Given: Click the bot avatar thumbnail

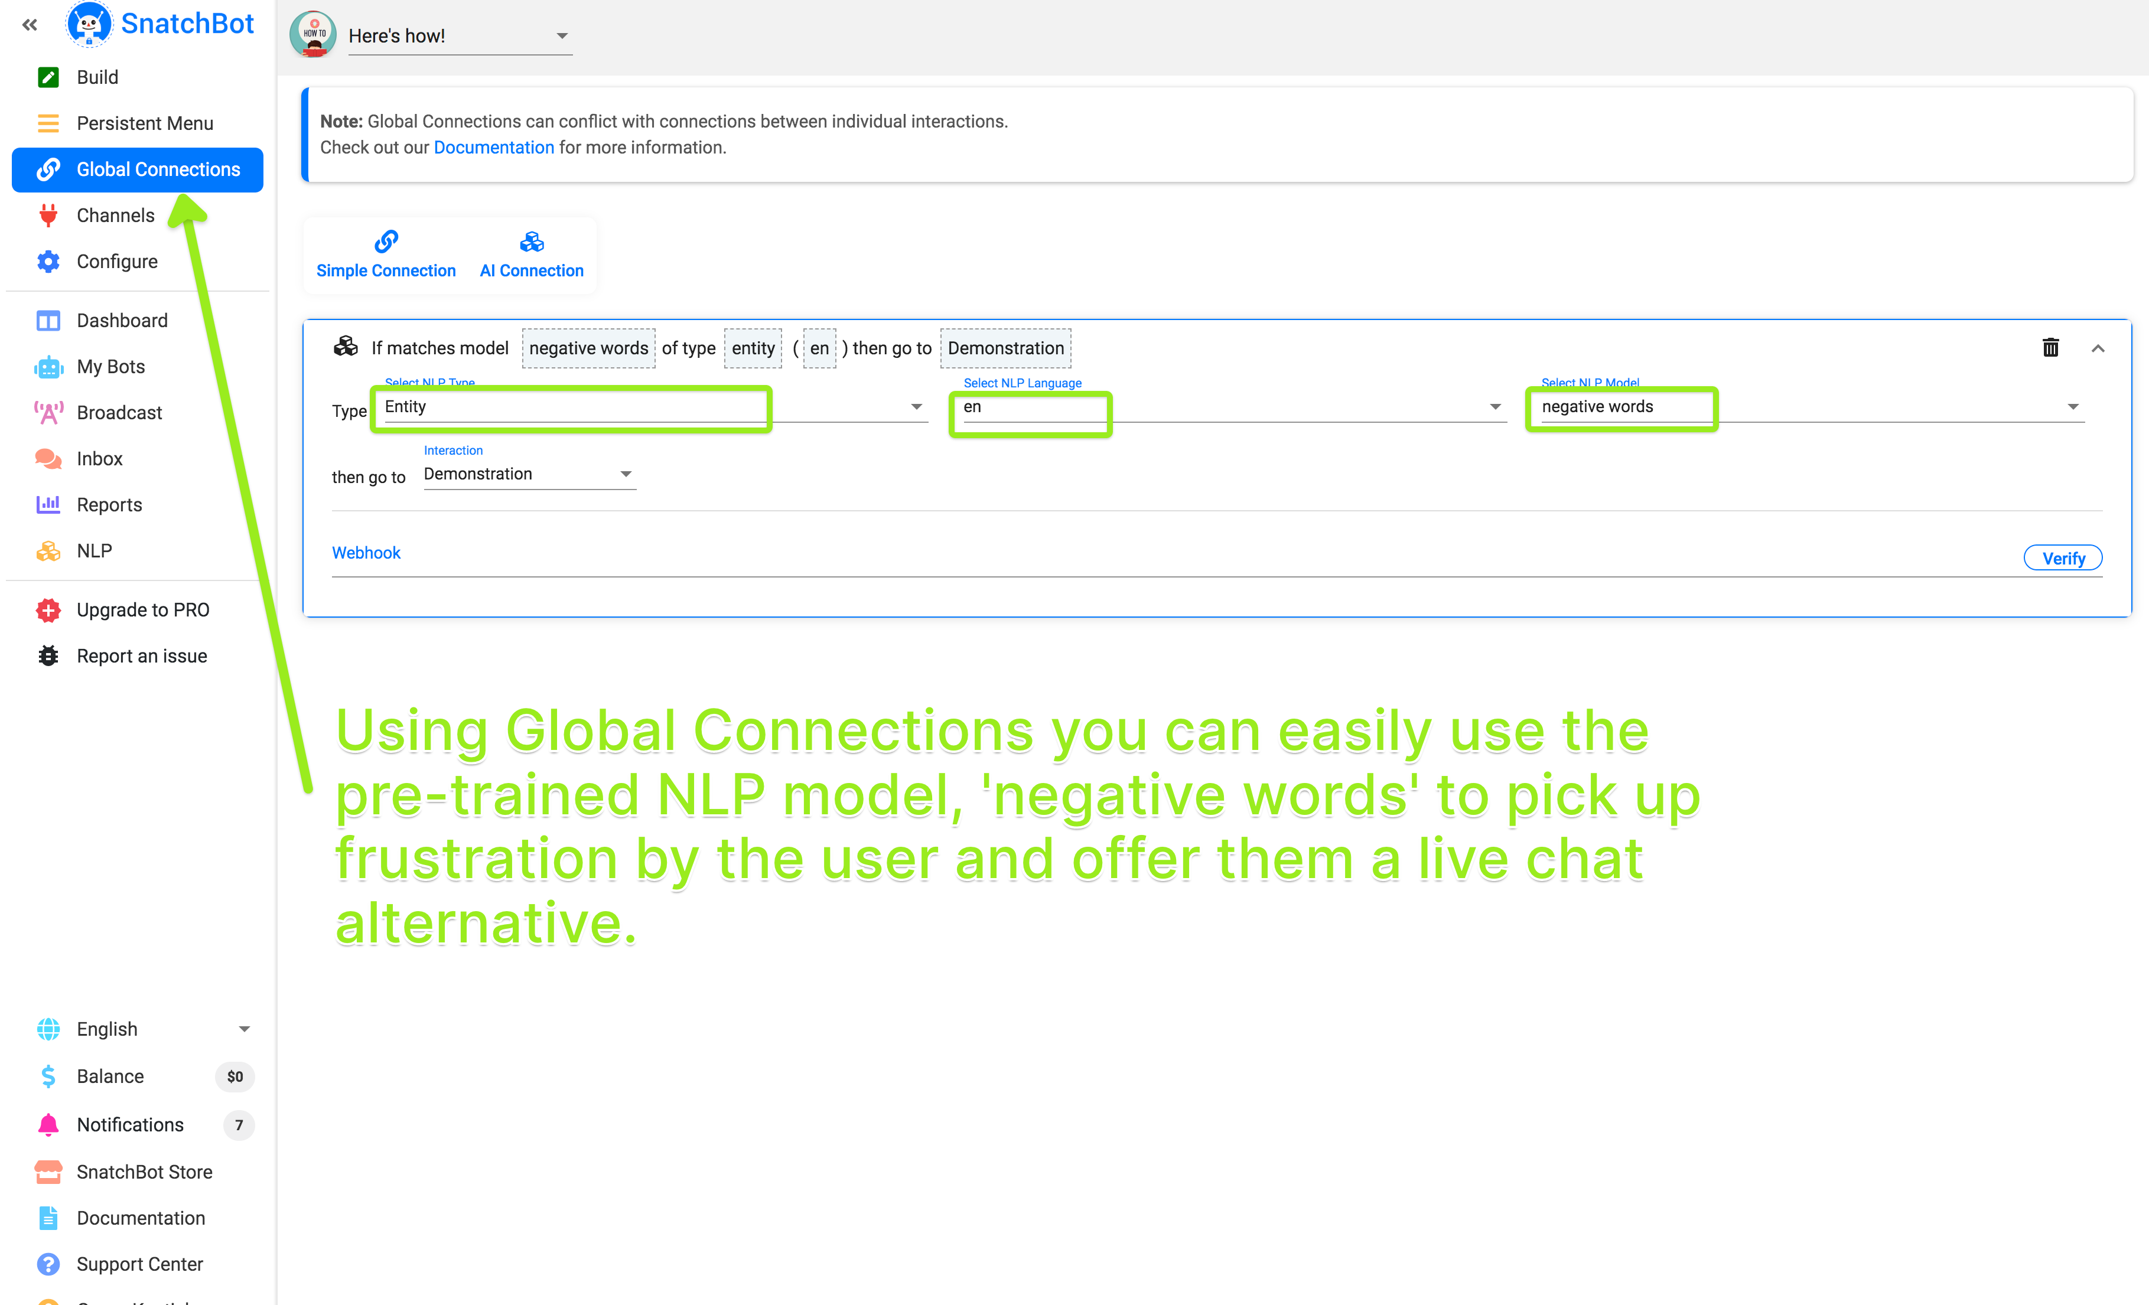Looking at the screenshot, I should pyautogui.click(x=313, y=35).
